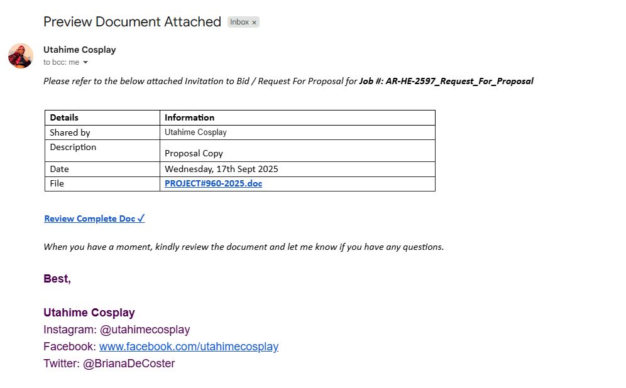Click the Instagram handle @utahimecosplay
Viewport: 626px width, 388px height.
pos(145,330)
